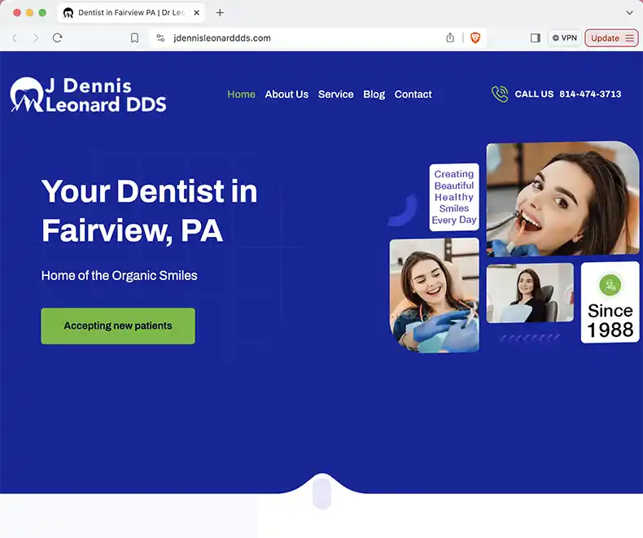Open a new tab with plus button
Screen dimensions: 643x538
coord(220,13)
